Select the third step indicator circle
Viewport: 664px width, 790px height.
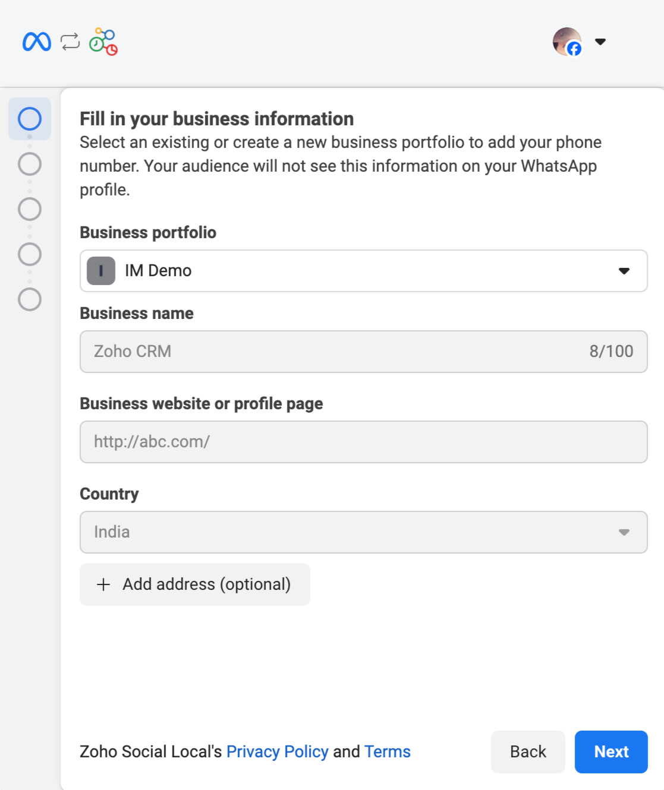coord(30,209)
